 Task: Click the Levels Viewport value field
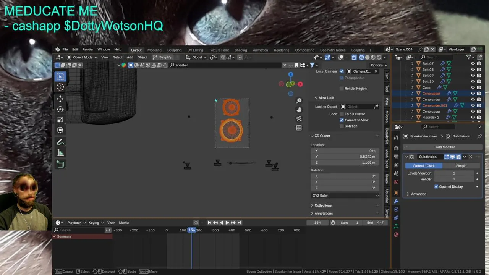[x=454, y=173]
